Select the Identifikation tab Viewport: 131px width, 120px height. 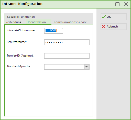[x=37, y=22]
